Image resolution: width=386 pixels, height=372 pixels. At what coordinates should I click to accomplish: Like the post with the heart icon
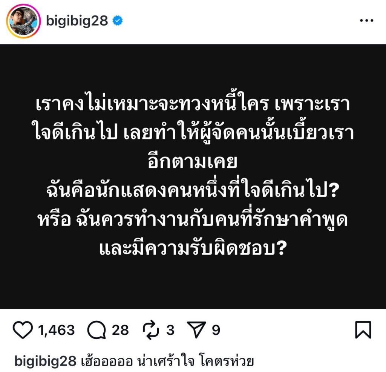point(22,330)
